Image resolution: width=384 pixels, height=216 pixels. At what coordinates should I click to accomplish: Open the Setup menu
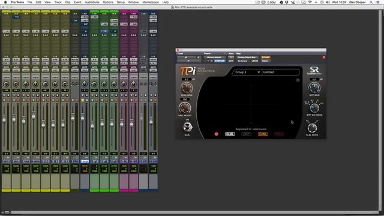121,2
